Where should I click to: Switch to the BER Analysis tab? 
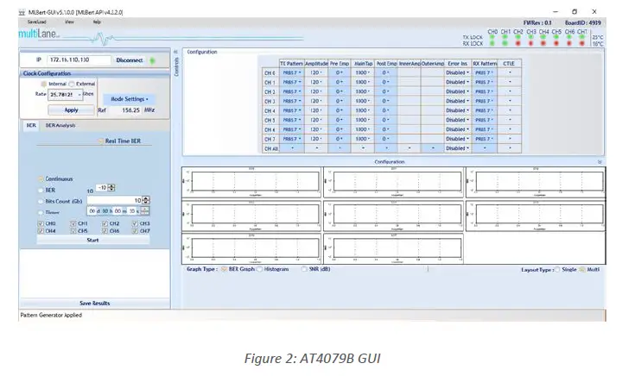coord(60,125)
